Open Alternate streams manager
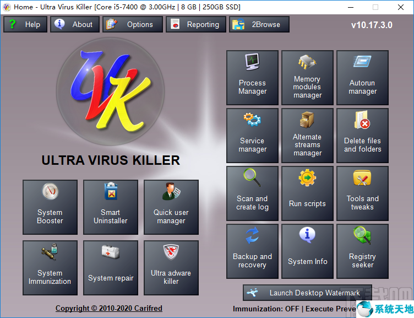414x318 pixels. click(x=307, y=136)
